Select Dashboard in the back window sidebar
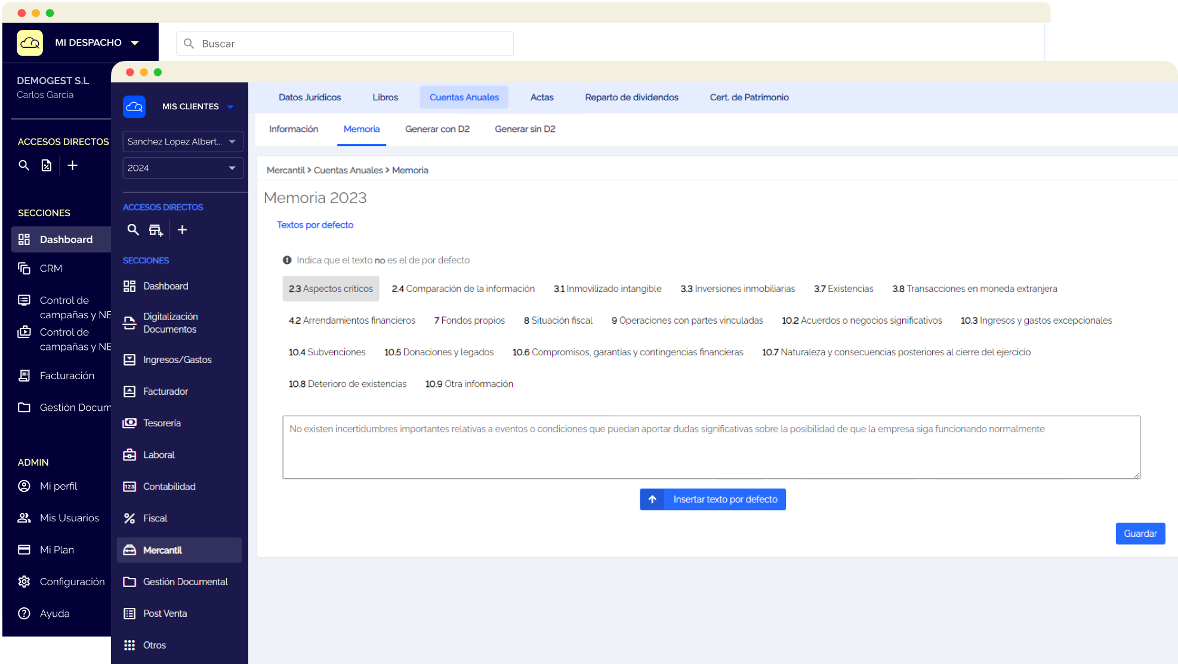This screenshot has width=1178, height=664. click(61, 239)
